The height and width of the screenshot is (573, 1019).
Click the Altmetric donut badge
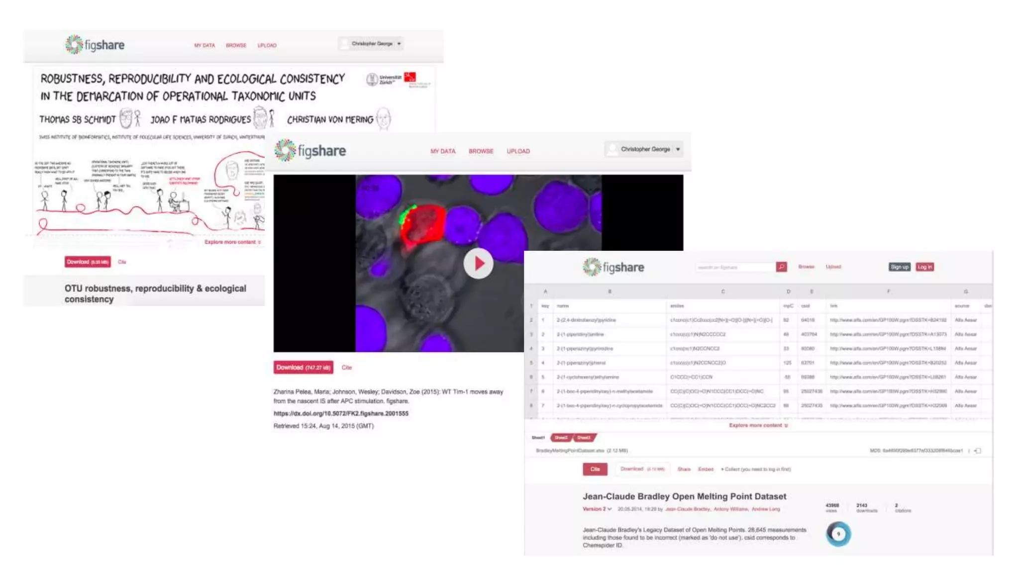838,534
